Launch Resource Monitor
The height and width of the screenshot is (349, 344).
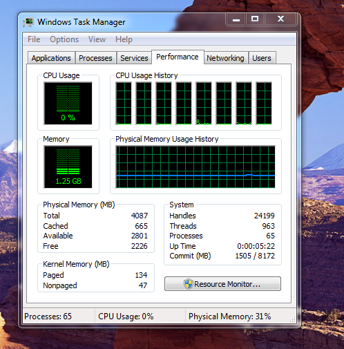pyautogui.click(x=222, y=284)
